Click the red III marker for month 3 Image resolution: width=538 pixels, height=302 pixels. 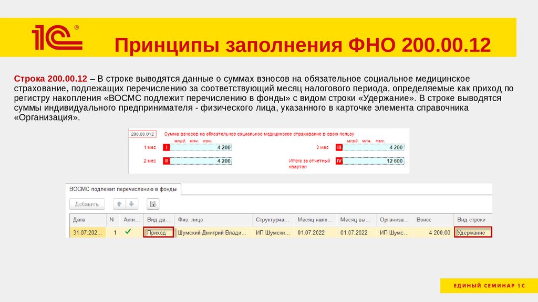[339, 148]
